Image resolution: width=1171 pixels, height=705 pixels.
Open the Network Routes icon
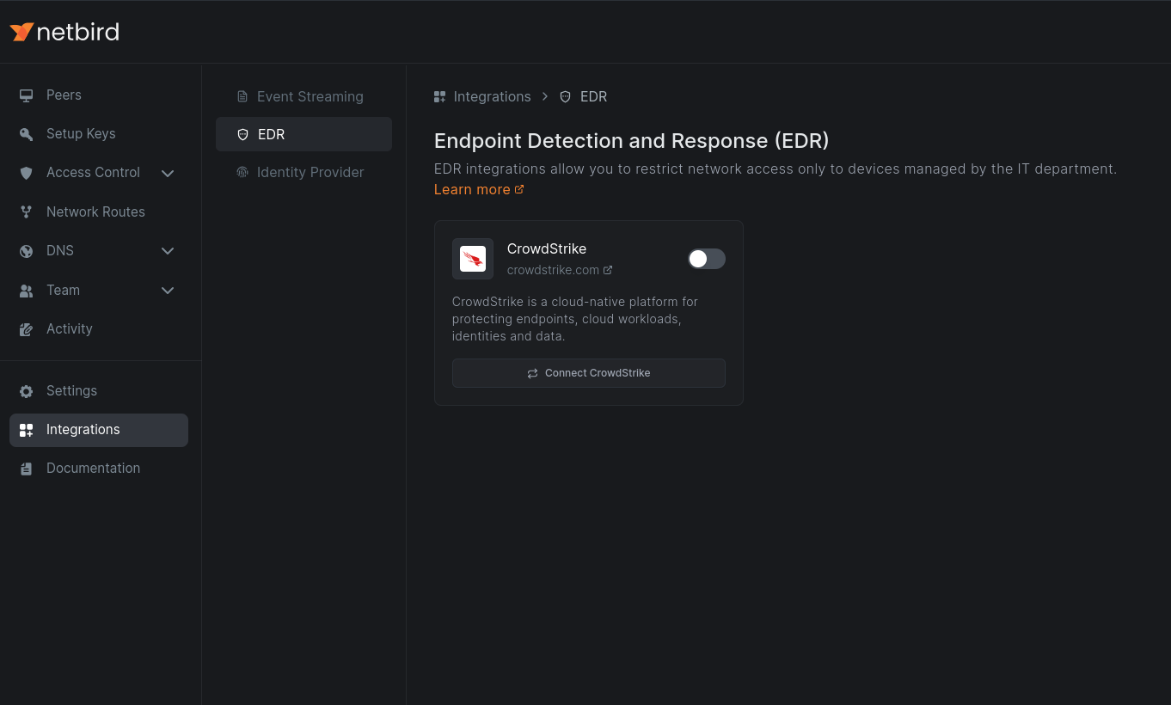pyautogui.click(x=26, y=211)
